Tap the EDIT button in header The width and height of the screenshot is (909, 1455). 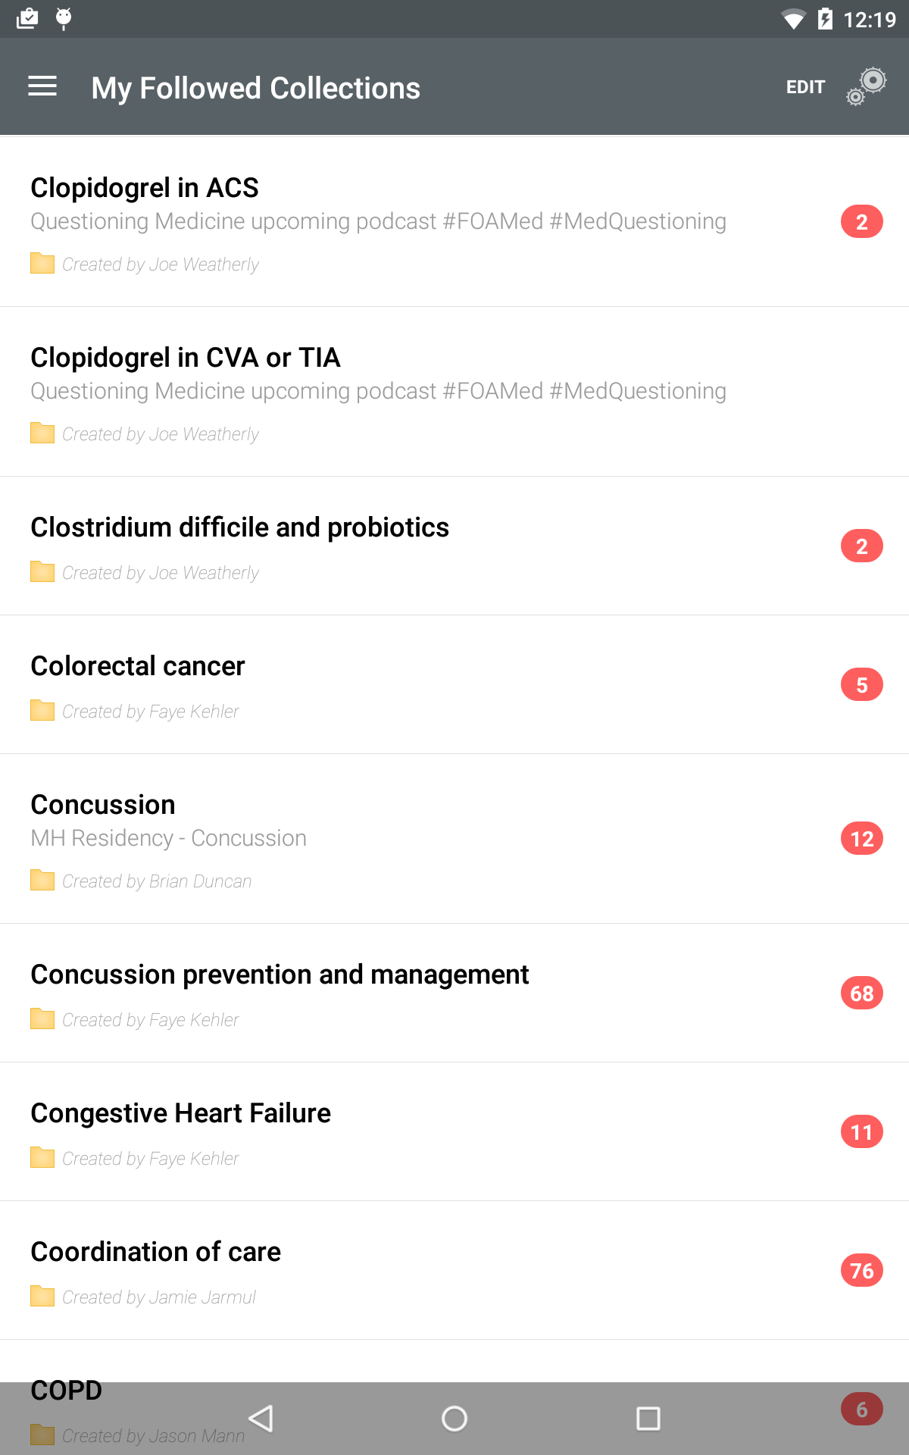click(x=805, y=87)
